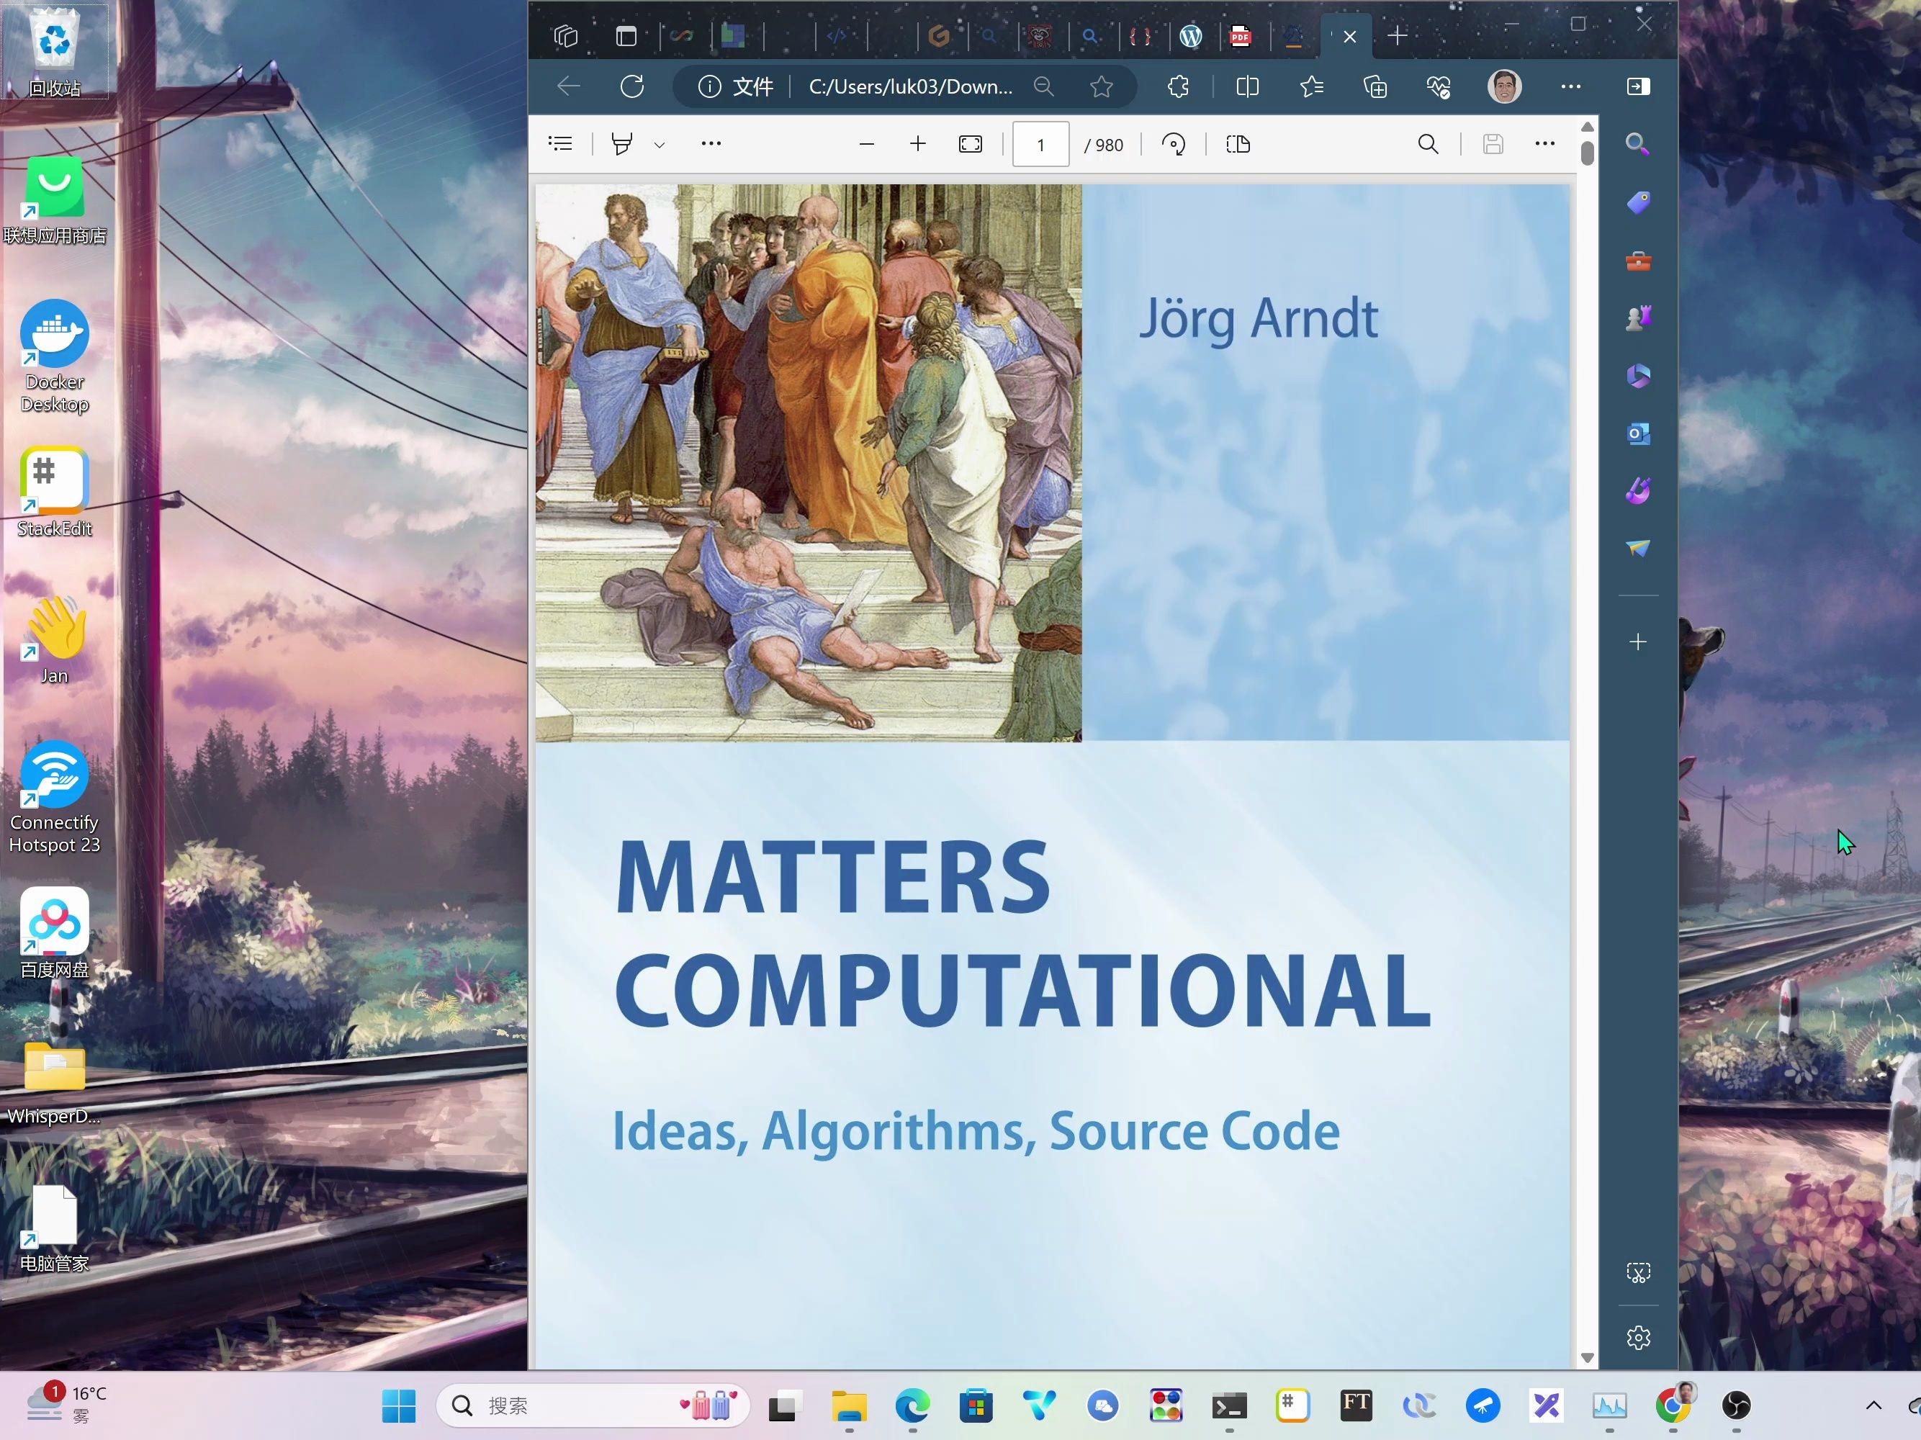Switch to the red PDF tab
The width and height of the screenshot is (1921, 1440).
[x=1240, y=35]
